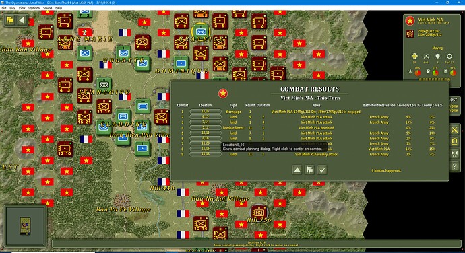Open the Options menu
Viewport: 465px width, 253px height.
(x=34, y=8)
